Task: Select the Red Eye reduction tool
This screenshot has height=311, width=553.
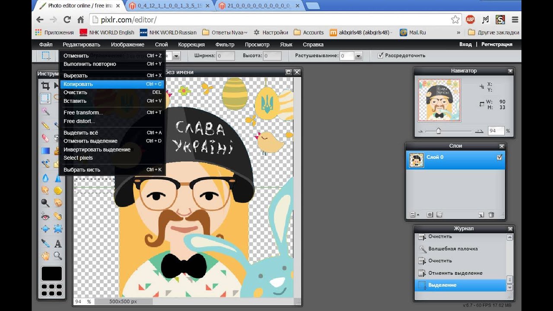Action: coord(45,216)
